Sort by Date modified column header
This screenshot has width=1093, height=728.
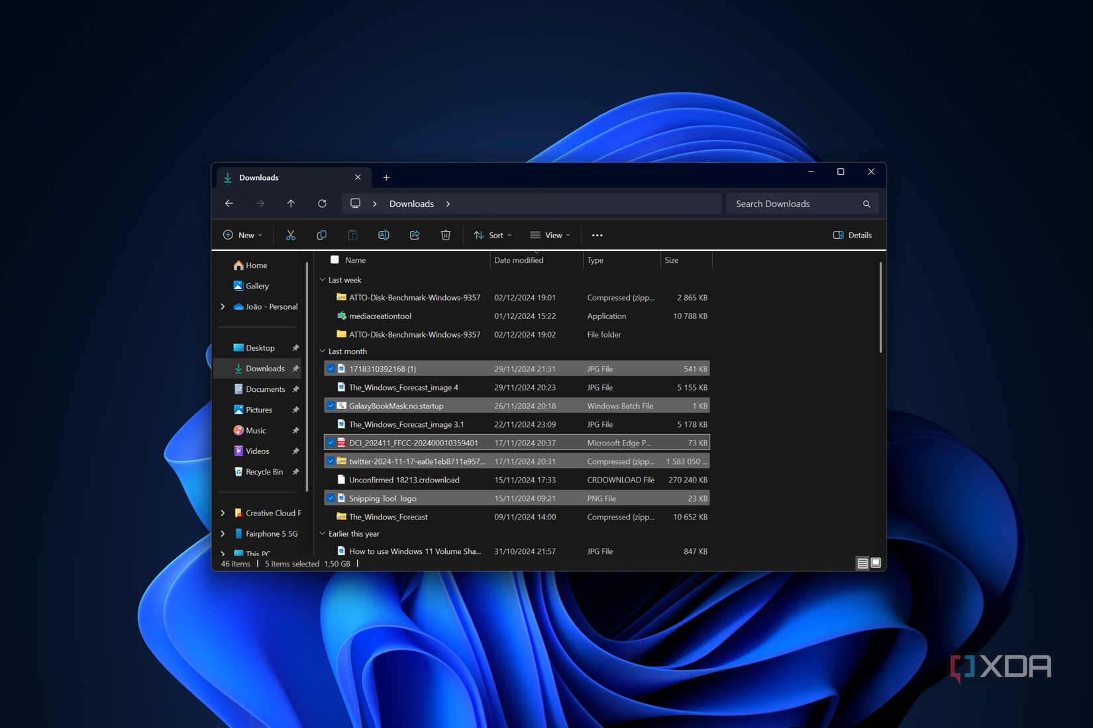click(536, 260)
